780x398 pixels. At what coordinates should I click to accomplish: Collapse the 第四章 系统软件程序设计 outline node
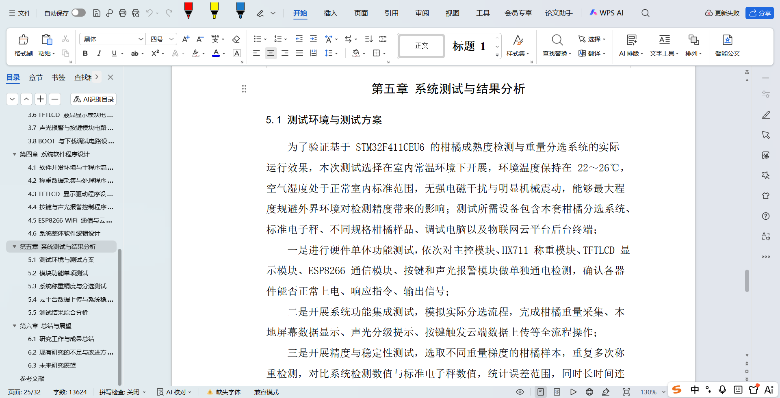pyautogui.click(x=15, y=154)
